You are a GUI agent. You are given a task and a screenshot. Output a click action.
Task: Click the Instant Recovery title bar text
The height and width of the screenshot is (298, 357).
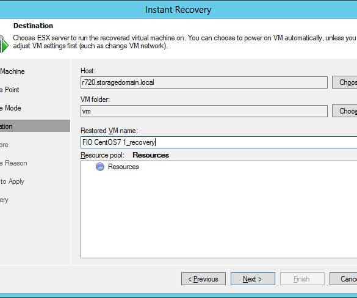pyautogui.click(x=178, y=10)
